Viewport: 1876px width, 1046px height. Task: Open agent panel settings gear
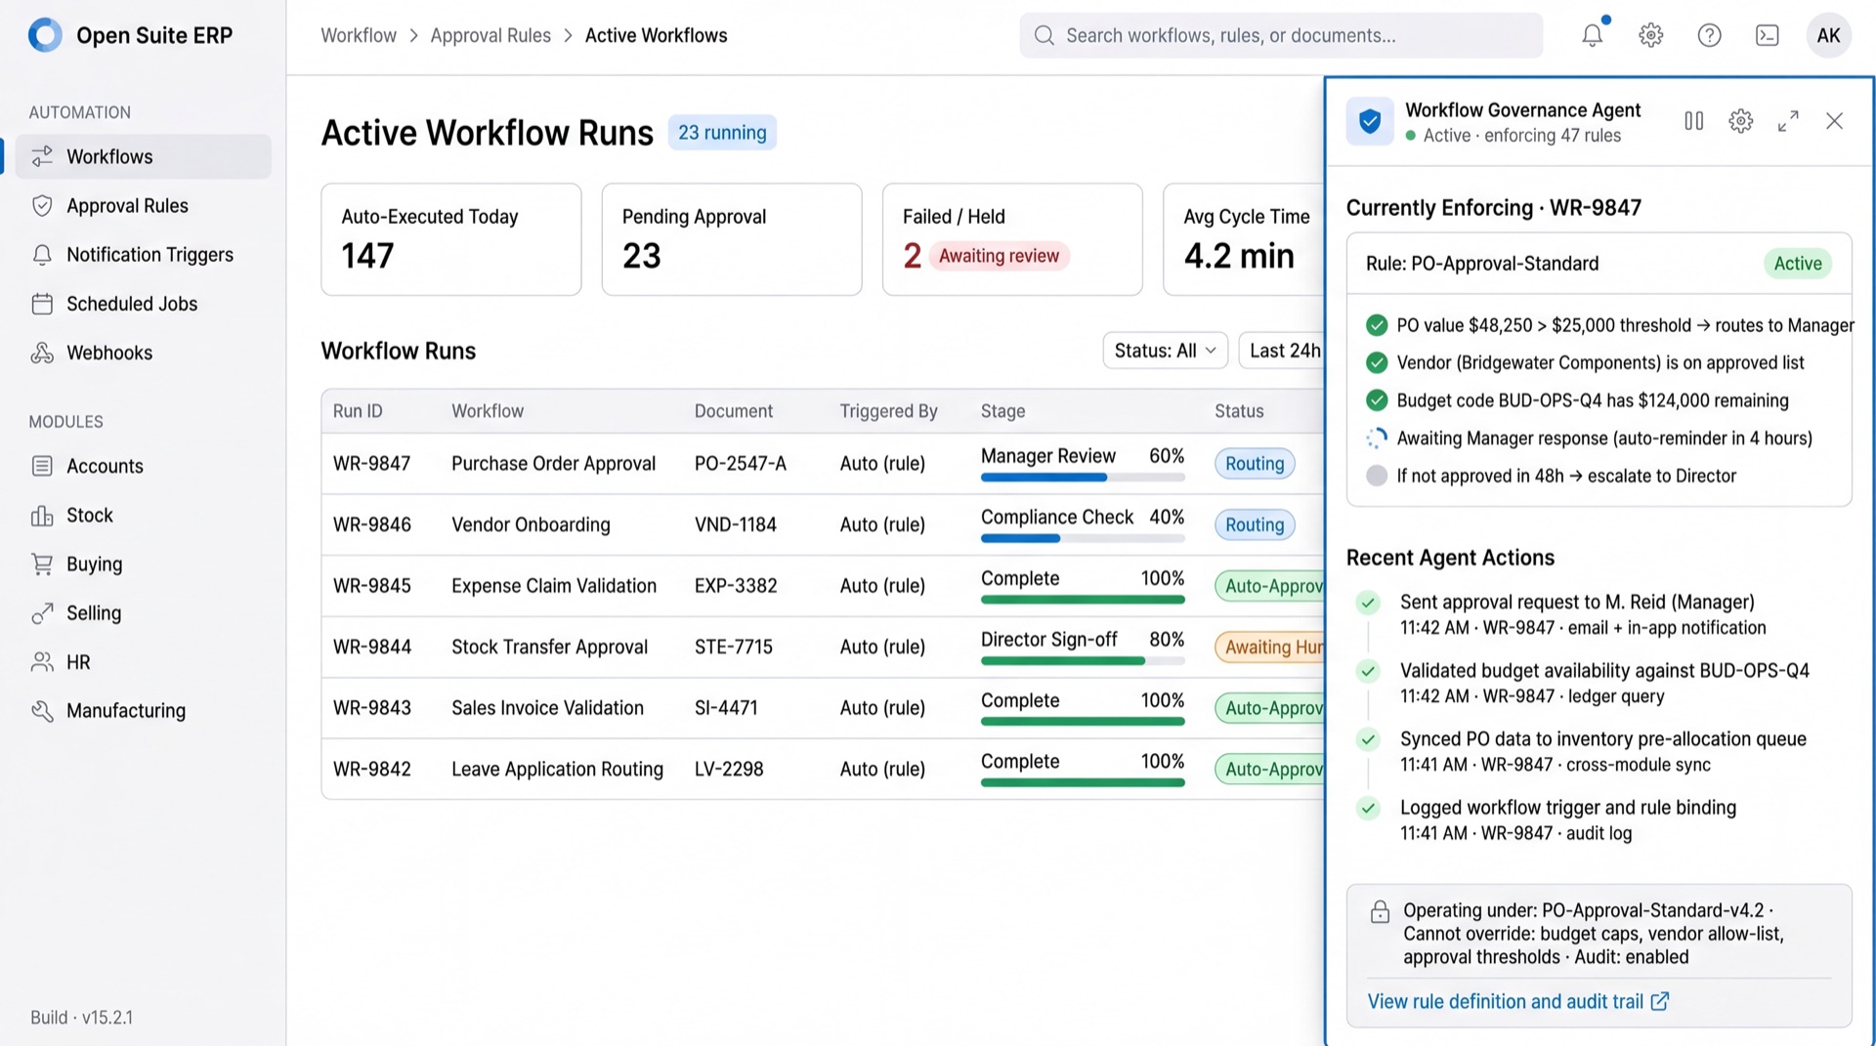tap(1741, 121)
